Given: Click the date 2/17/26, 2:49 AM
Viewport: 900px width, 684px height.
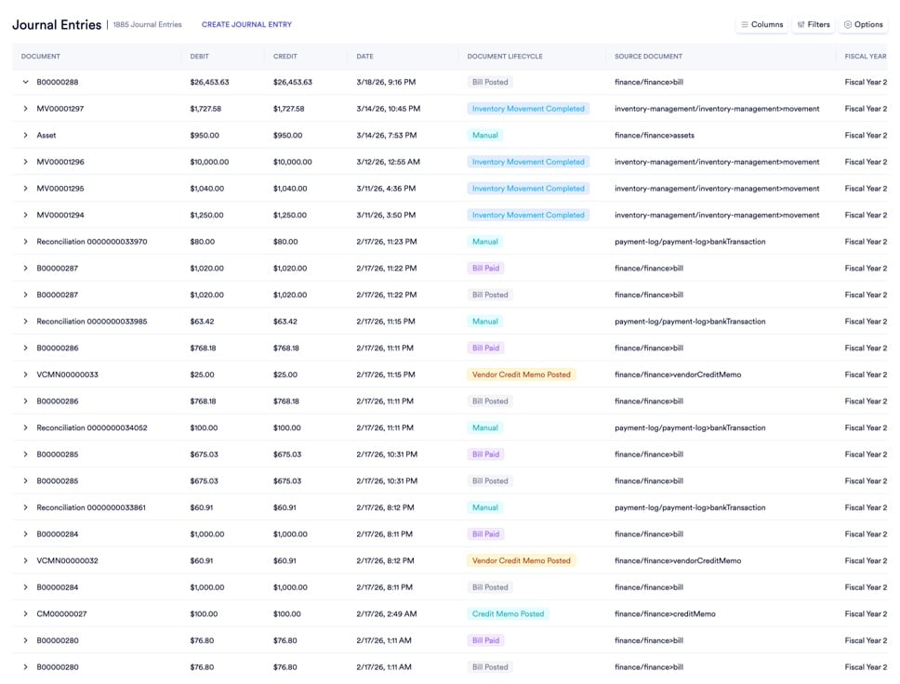Looking at the screenshot, I should [x=386, y=614].
